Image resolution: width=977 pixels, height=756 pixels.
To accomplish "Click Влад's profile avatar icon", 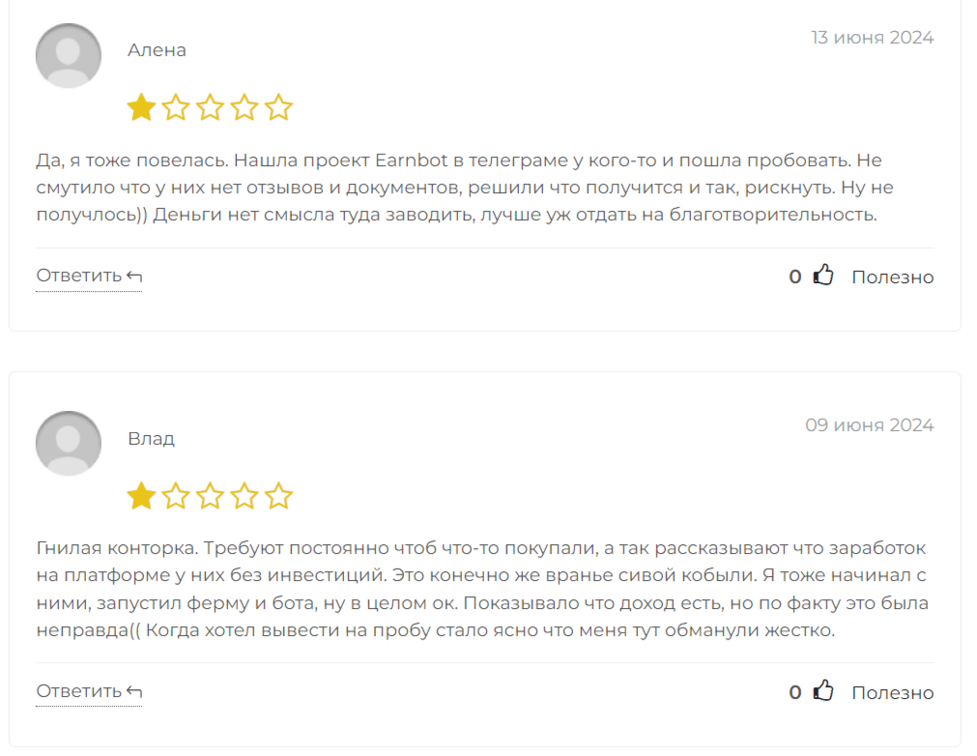I will (x=69, y=444).
